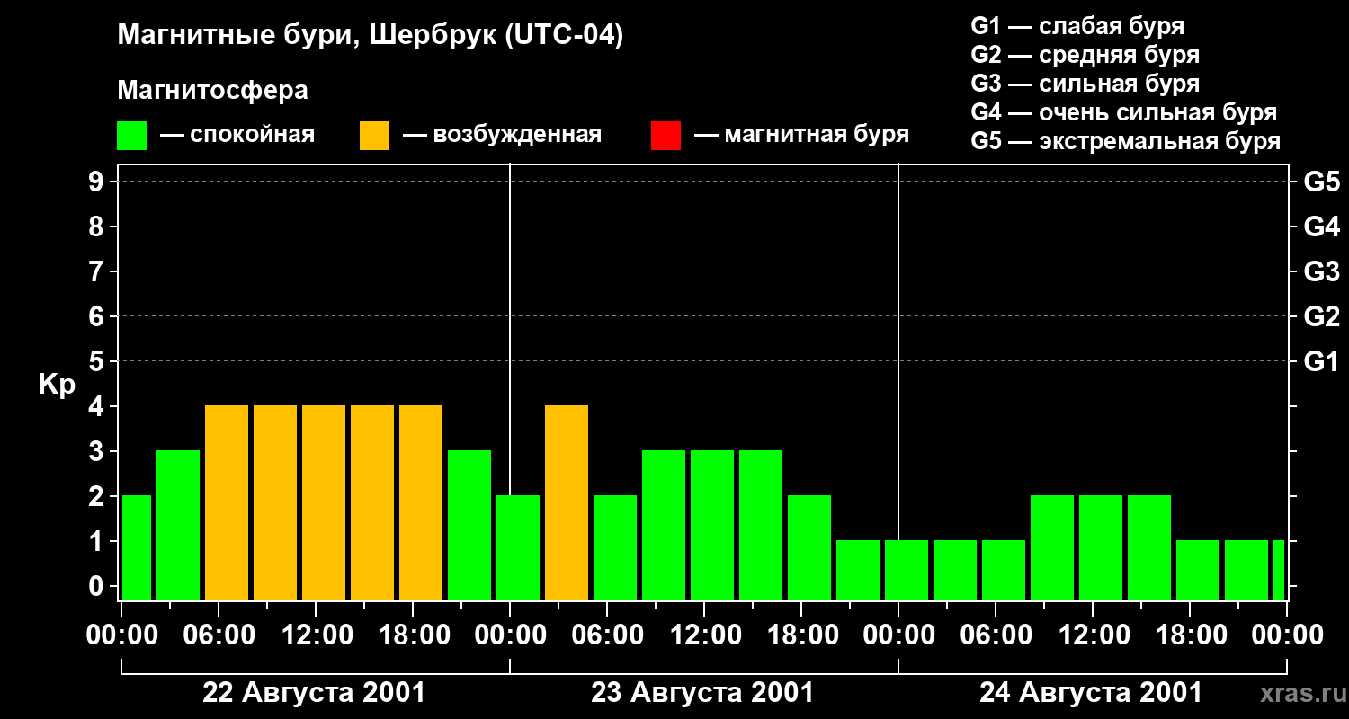Image resolution: width=1349 pixels, height=719 pixels.
Task: Click the 'Магнитосфера' heading
Action: point(212,91)
